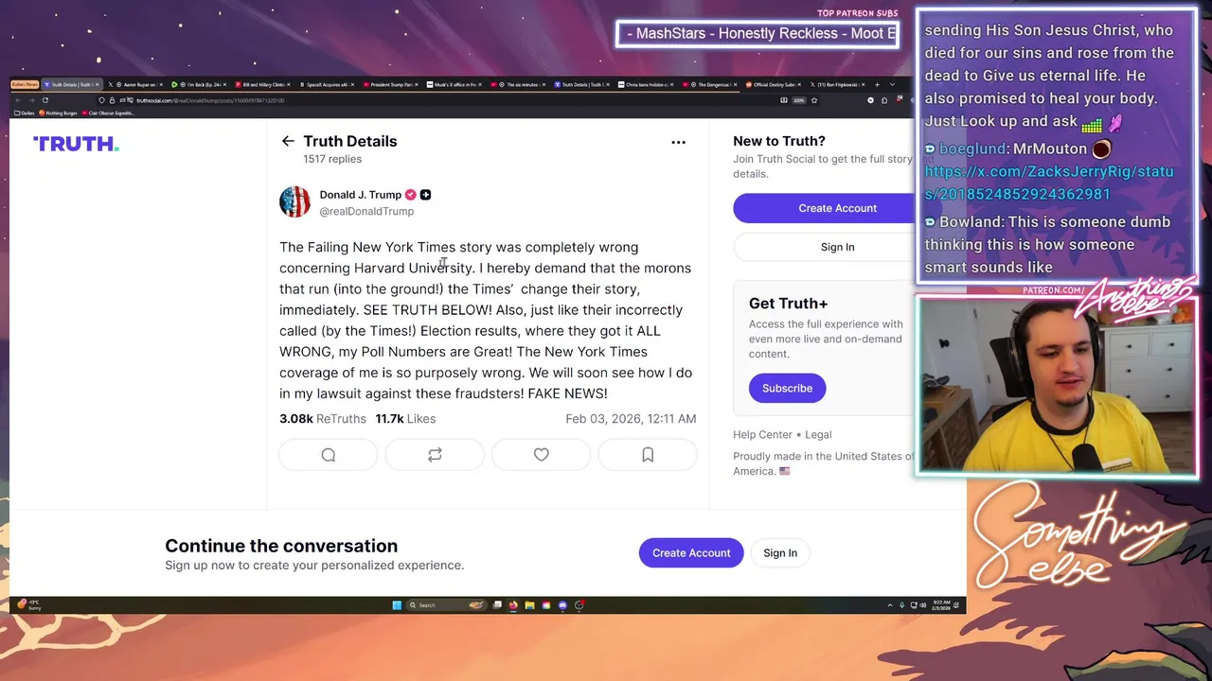Click the browser forward navigation arrow

pos(32,100)
